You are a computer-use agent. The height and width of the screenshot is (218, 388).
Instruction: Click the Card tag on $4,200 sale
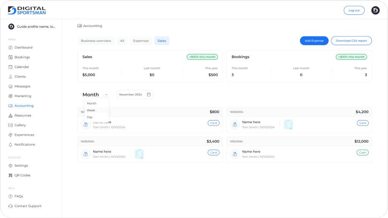[363, 123]
